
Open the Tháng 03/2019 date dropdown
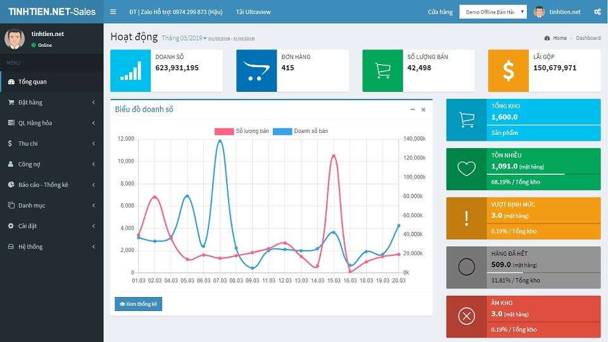click(184, 38)
